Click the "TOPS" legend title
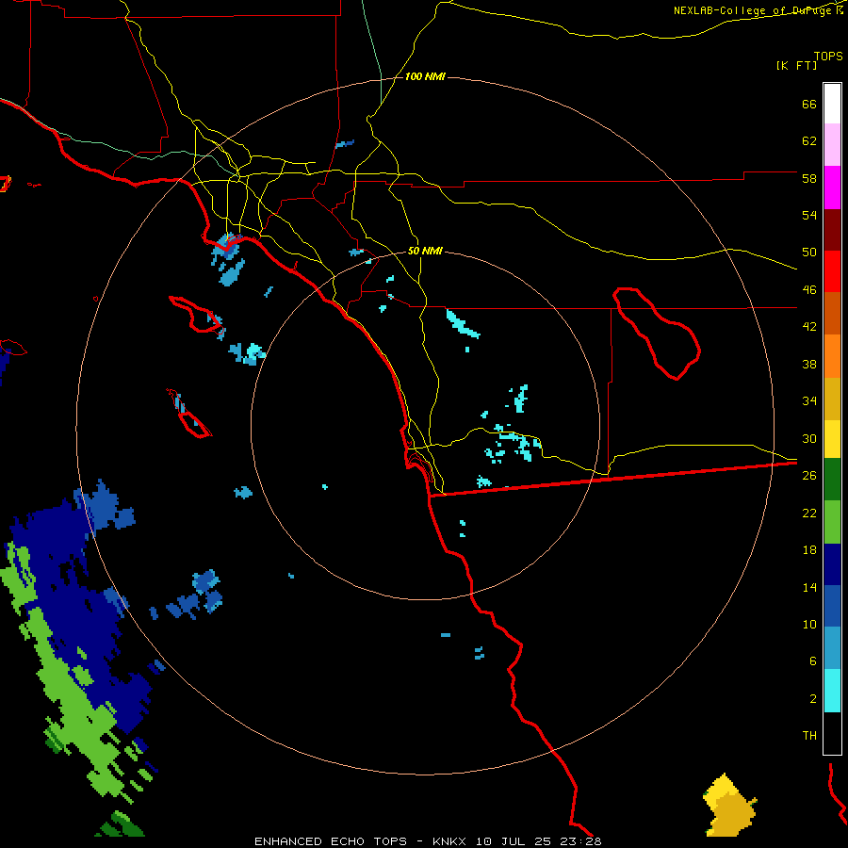 pos(828,56)
